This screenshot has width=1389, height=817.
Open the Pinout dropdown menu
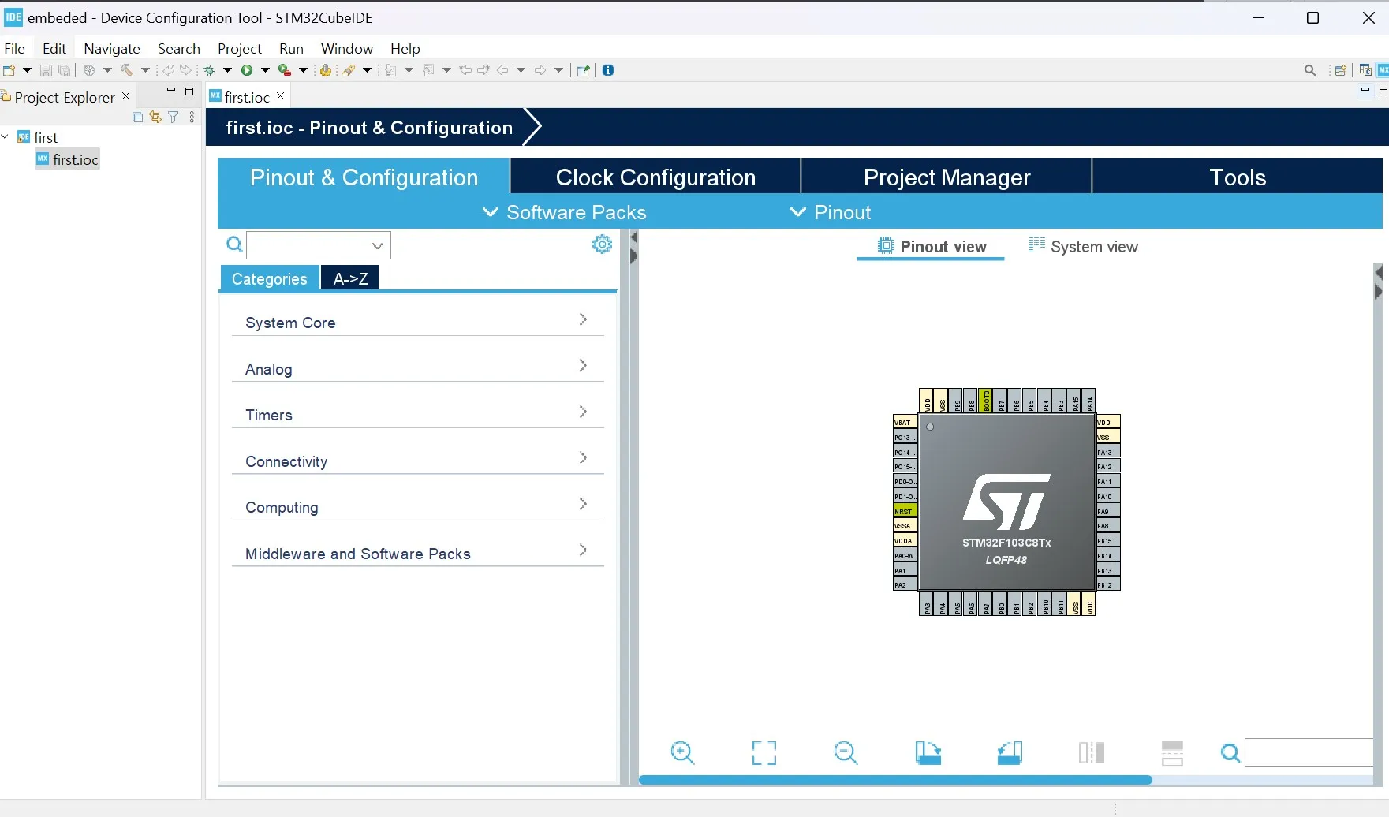click(x=831, y=212)
